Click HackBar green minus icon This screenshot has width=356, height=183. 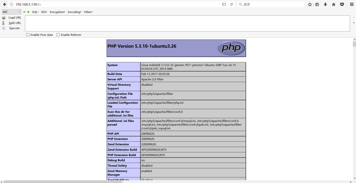tap(24, 12)
